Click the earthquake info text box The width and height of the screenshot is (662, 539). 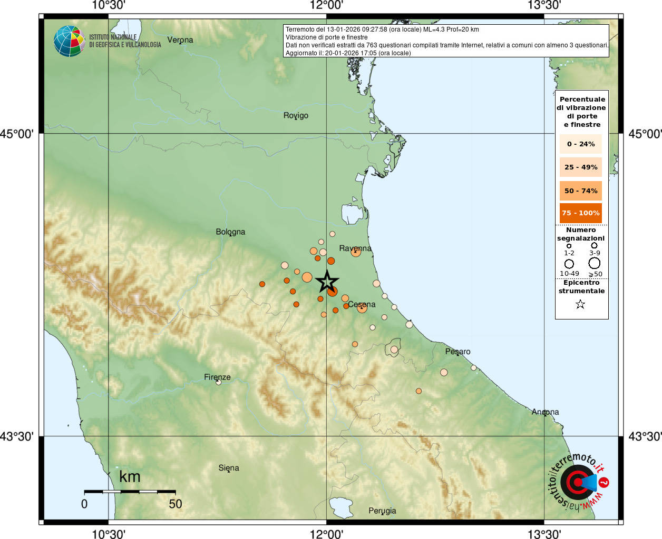pos(446,41)
